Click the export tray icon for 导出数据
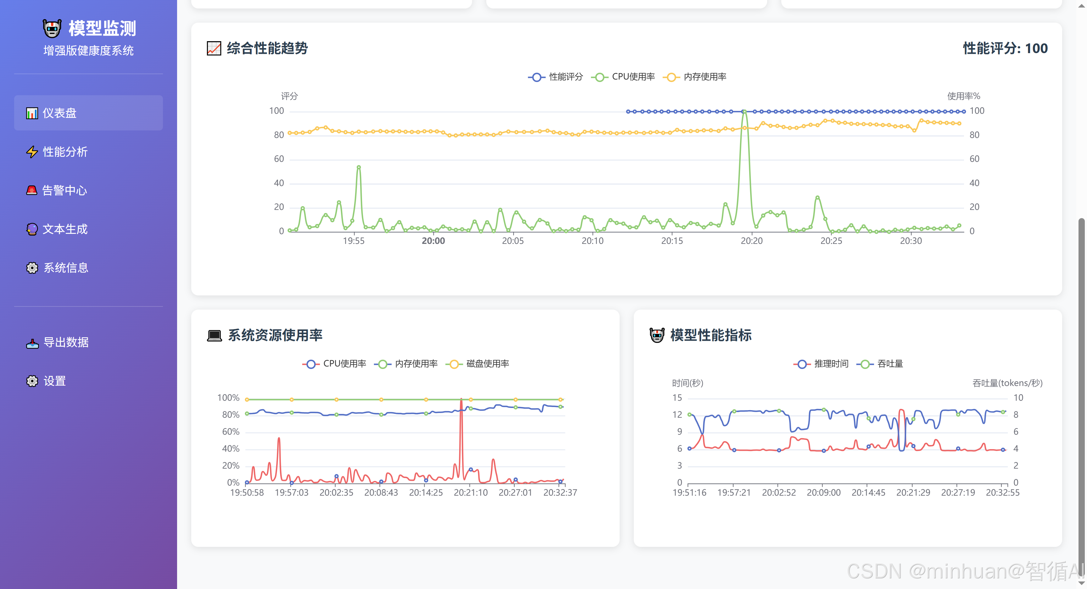 pos(32,343)
